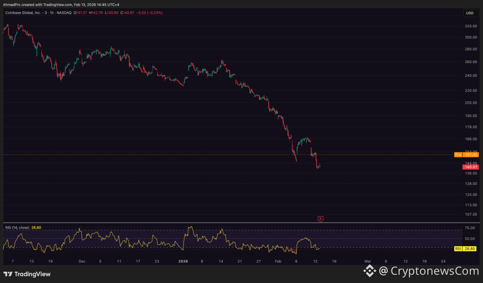Click the 205.00 price axis label

coord(471,103)
